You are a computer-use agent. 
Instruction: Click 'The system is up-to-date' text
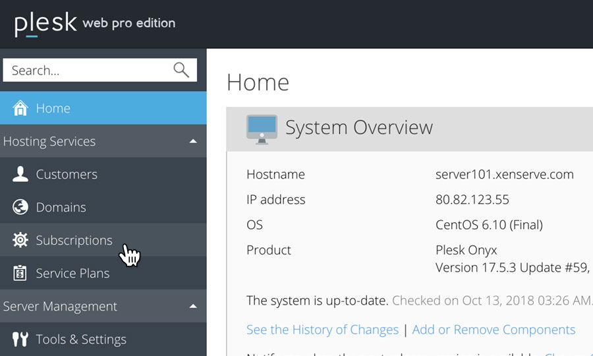(318, 301)
